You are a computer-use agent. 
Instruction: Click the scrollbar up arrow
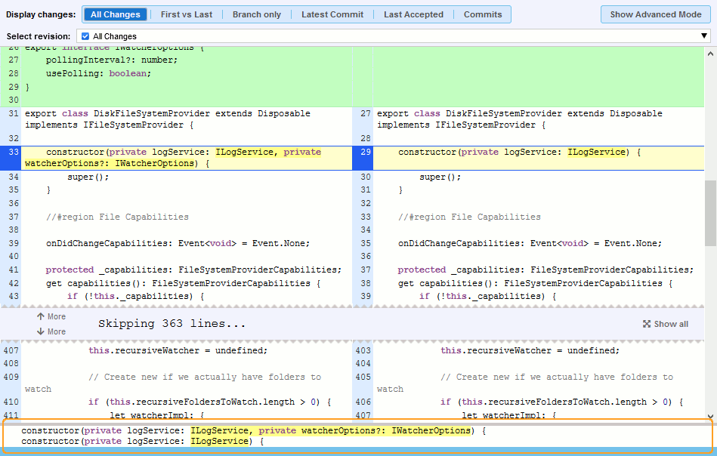point(710,53)
